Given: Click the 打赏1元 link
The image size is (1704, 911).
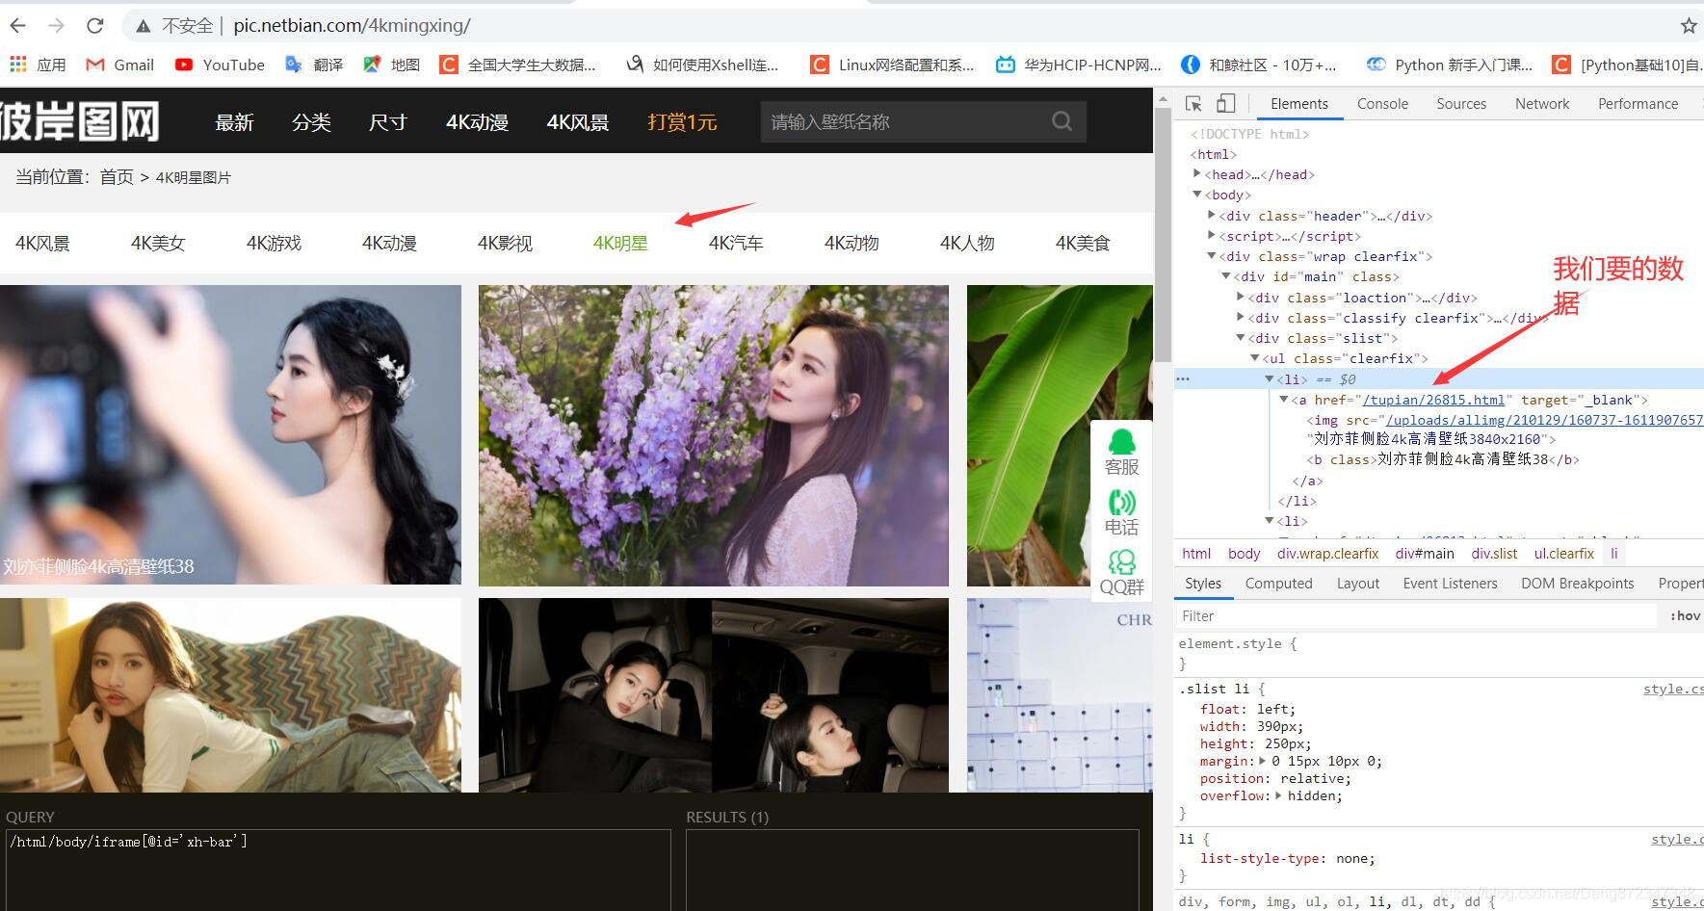Looking at the screenshot, I should coord(682,122).
